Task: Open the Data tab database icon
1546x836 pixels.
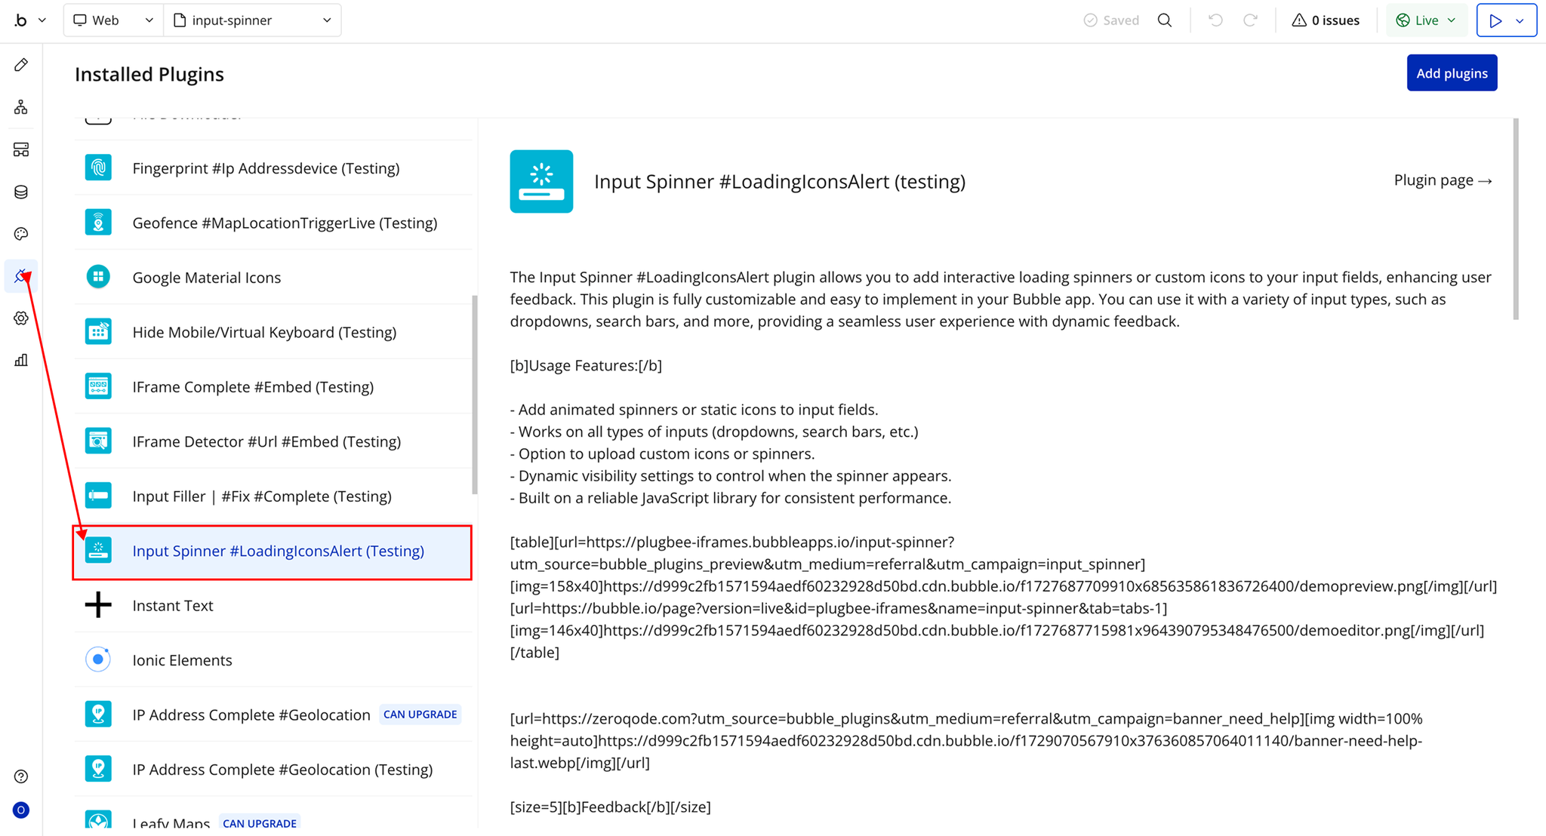Action: tap(21, 192)
